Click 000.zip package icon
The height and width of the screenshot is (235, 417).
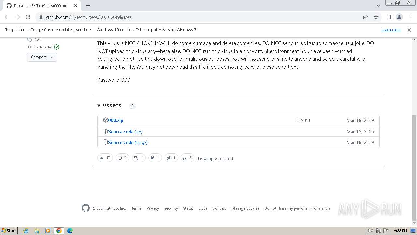pos(105,120)
